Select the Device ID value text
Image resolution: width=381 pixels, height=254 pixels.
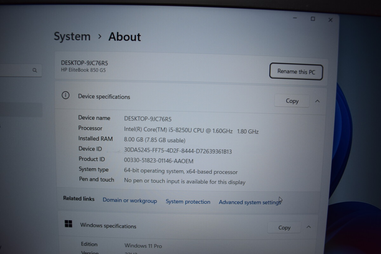tap(178, 151)
